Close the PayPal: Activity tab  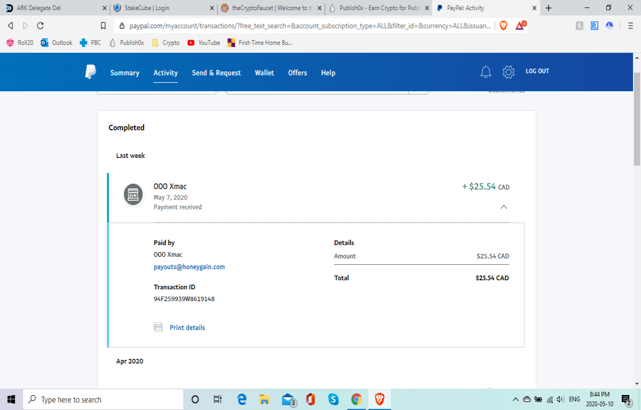(x=534, y=8)
